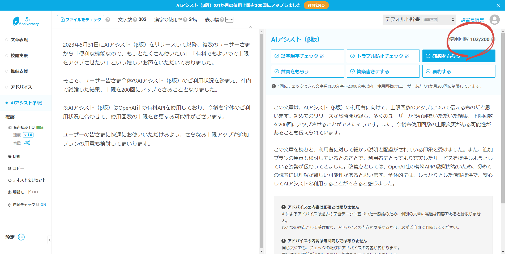Viewport: 505px width, 254px height.
Task: Click コピー to copy text
Action: 16,168
